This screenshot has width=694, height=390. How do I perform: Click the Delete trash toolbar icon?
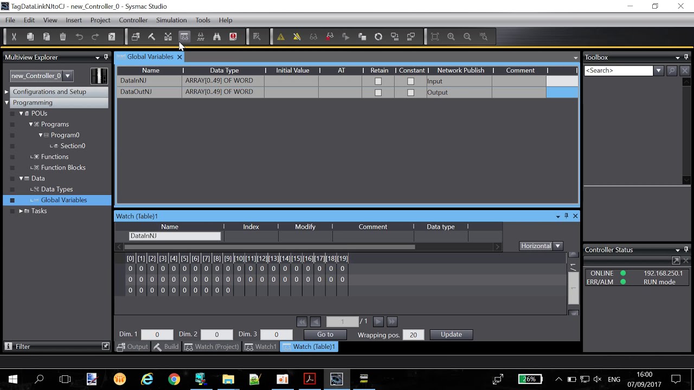[63, 37]
